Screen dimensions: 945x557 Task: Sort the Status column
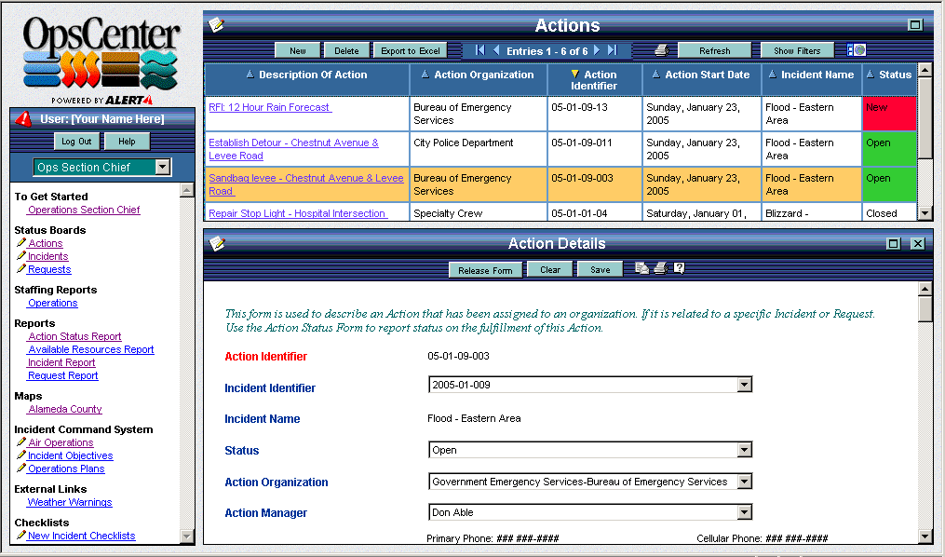[870, 75]
